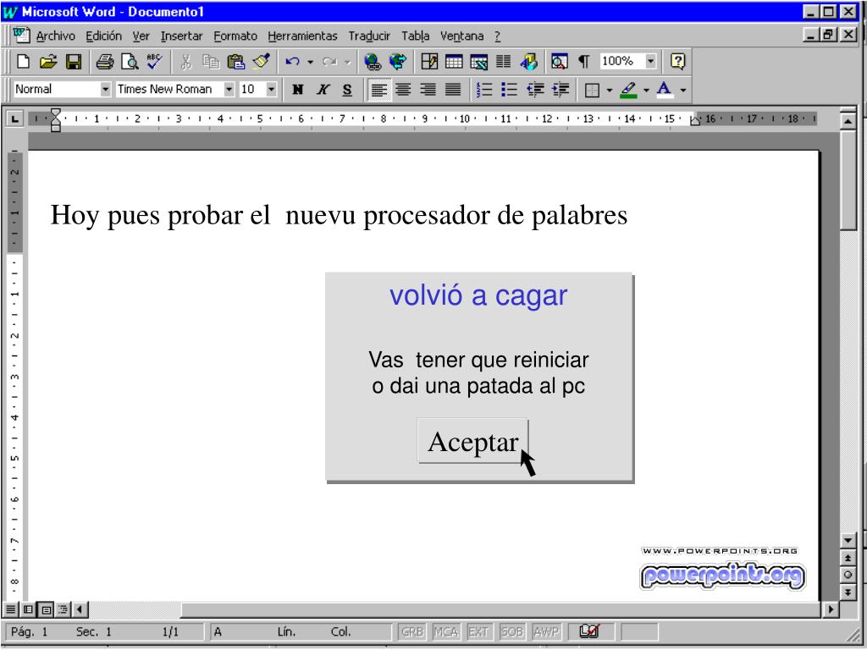Image resolution: width=867 pixels, height=650 pixels.
Task: Toggle EXT selection mode in status bar
Action: coord(478,631)
